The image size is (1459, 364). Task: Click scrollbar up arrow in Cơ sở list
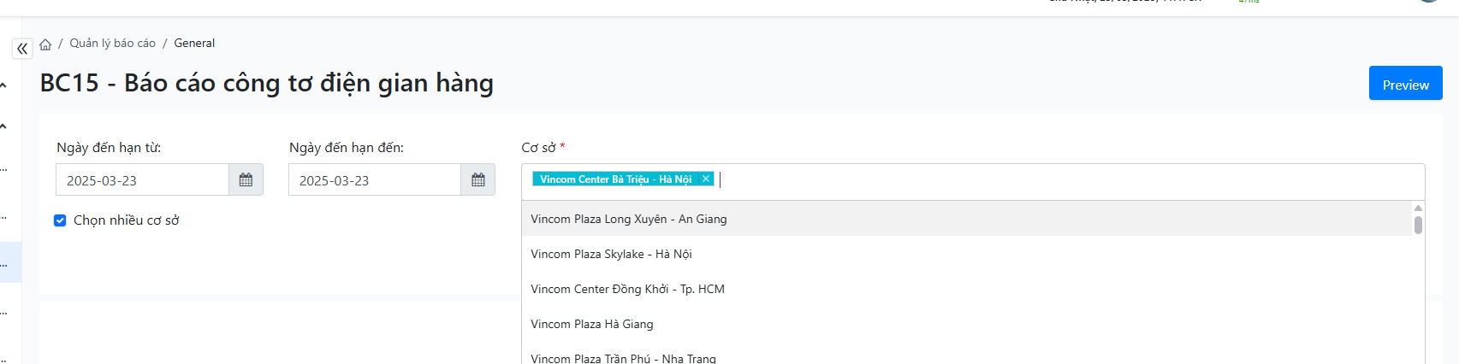click(1418, 208)
